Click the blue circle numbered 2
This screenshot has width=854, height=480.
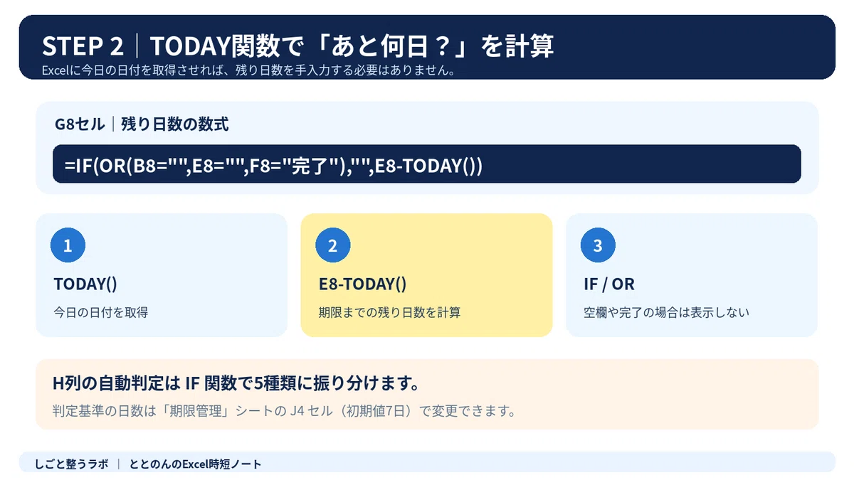point(332,246)
